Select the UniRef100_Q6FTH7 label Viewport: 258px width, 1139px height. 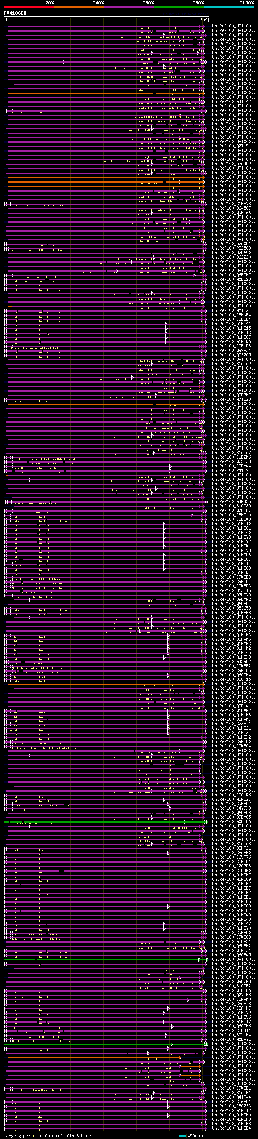coord(231,275)
